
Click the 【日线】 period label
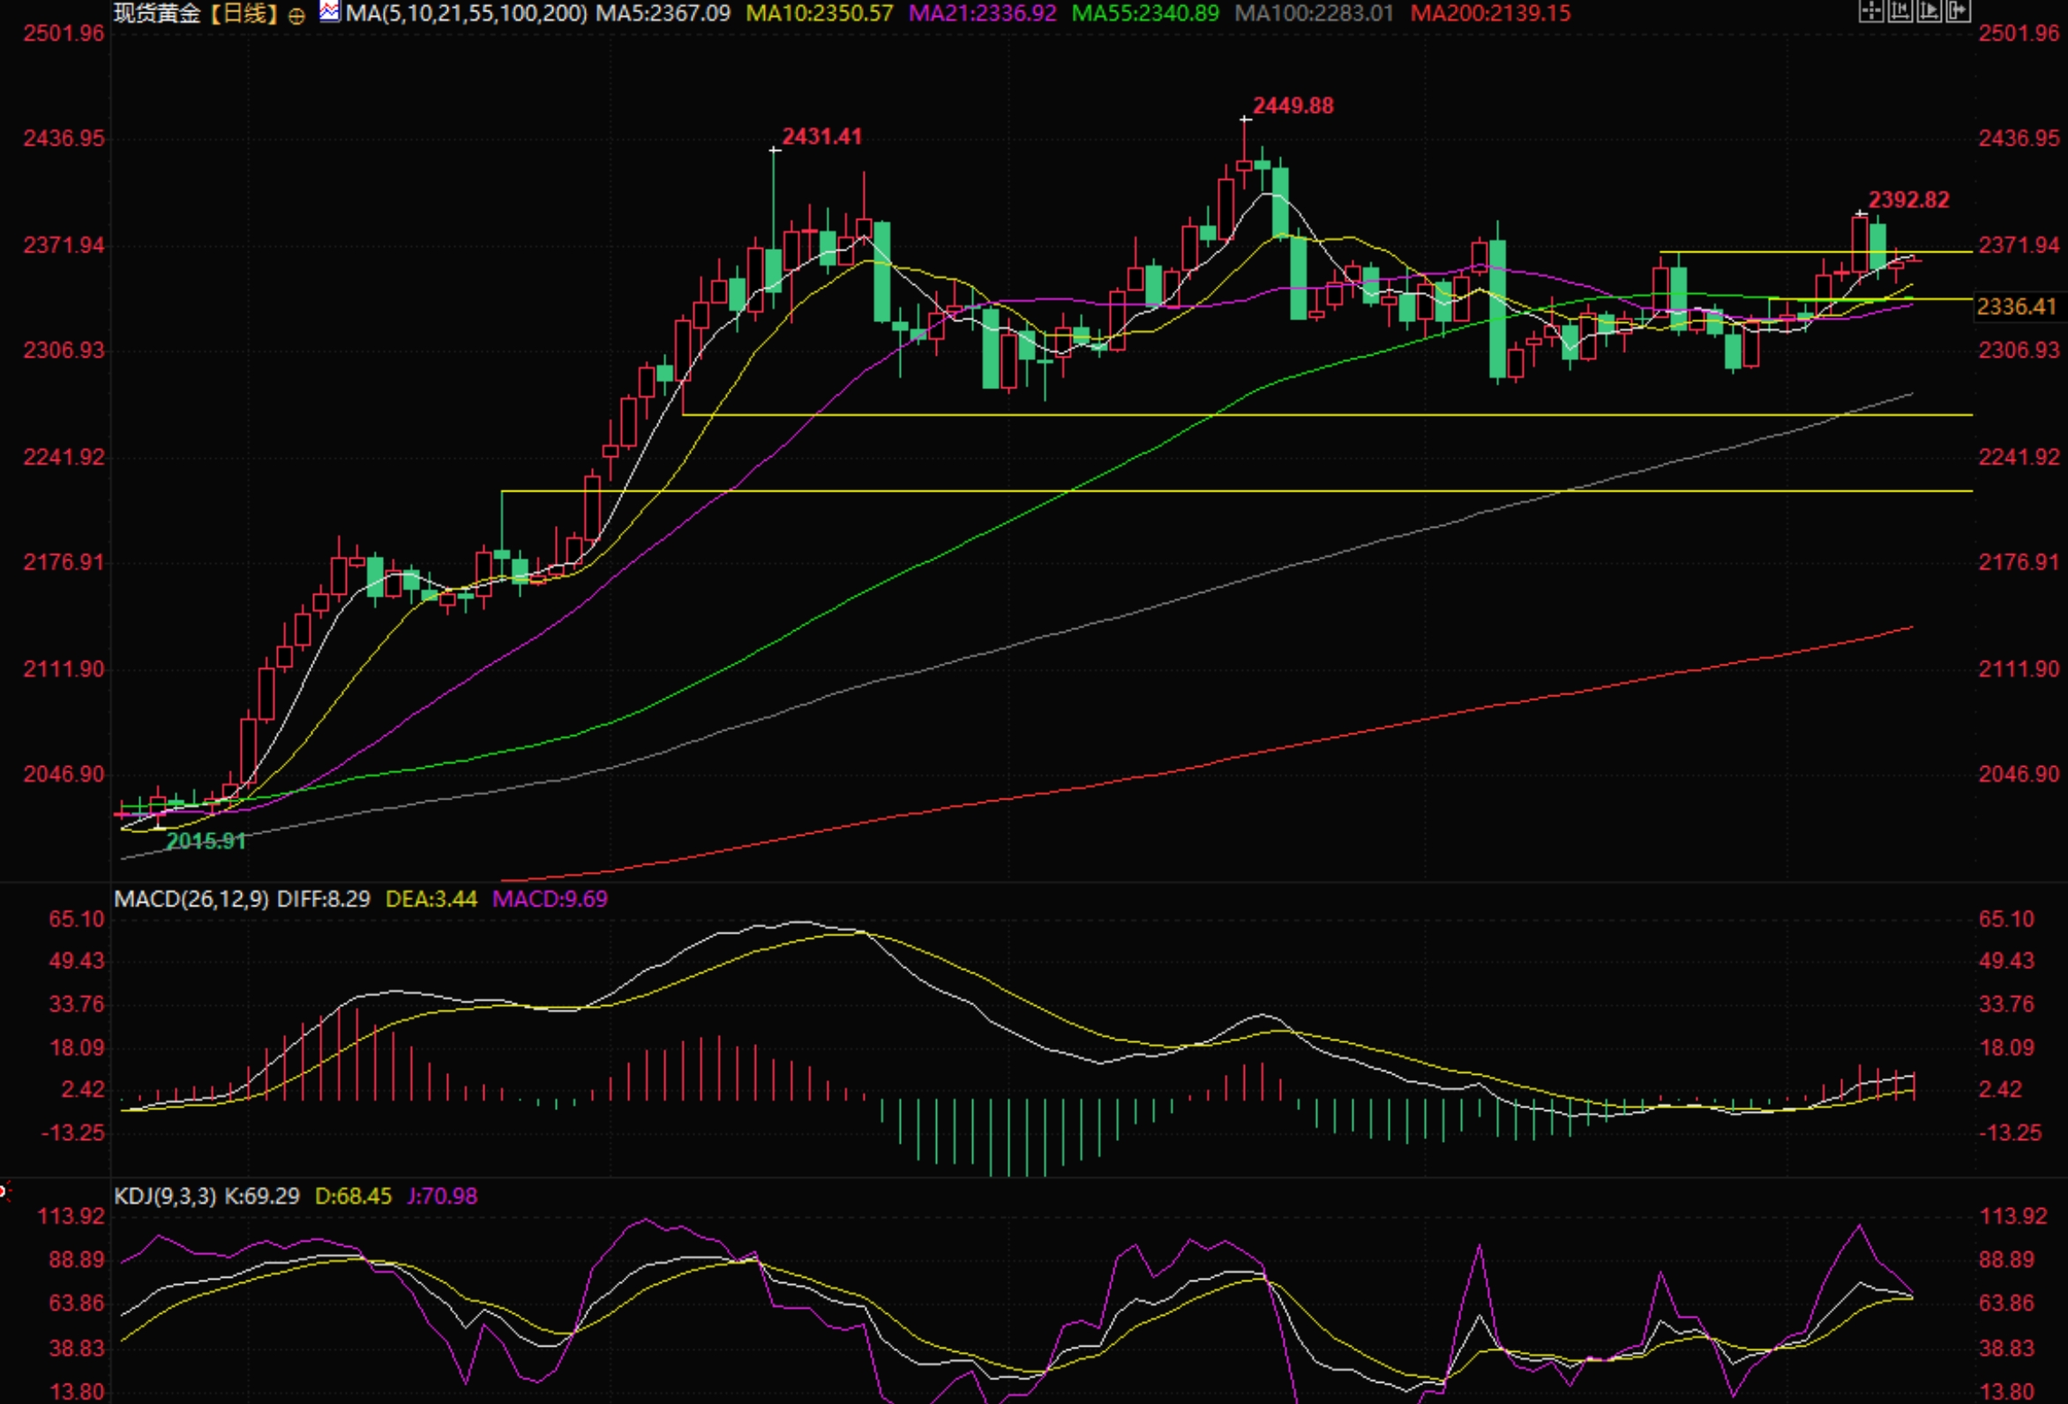[x=244, y=13]
